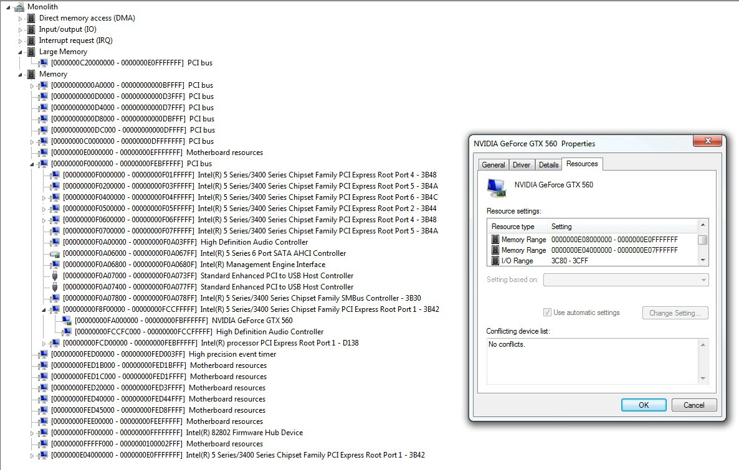Select Motherboard resources FED45000 row
This screenshot has height=470, width=739.
[158, 410]
